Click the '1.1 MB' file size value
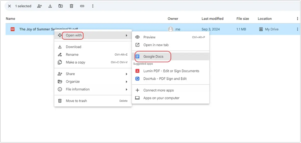This screenshot has width=301, height=143. (x=241, y=29)
